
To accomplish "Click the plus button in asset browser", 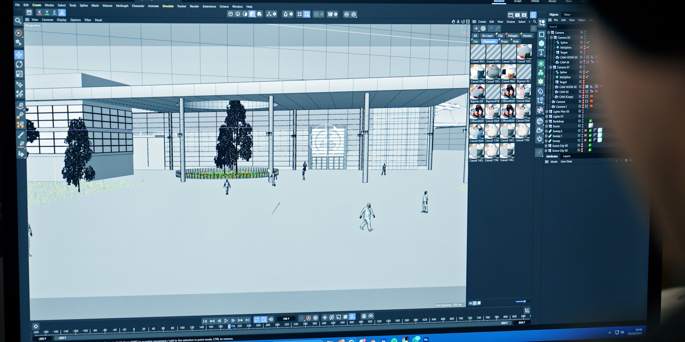I will (x=476, y=28).
